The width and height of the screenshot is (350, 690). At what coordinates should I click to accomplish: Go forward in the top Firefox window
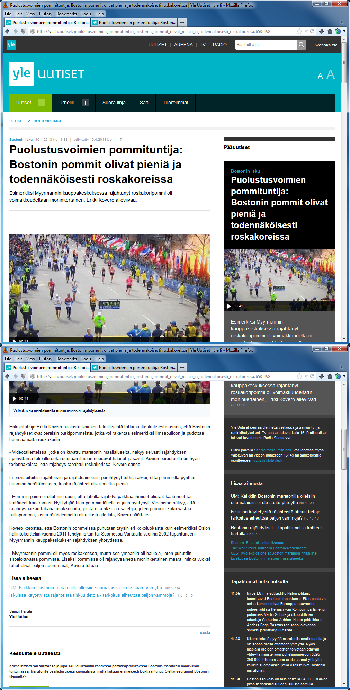click(x=15, y=31)
